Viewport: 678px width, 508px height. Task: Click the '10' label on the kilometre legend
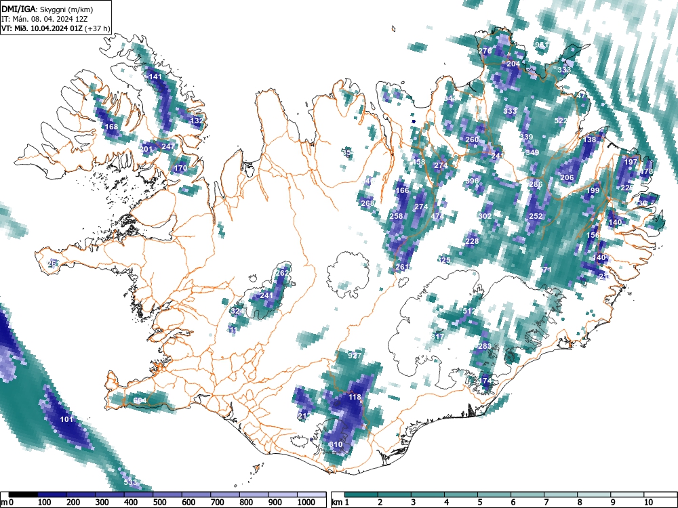coord(648,503)
